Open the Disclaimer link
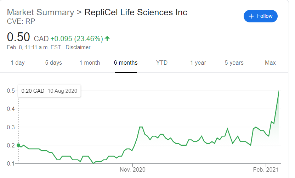The height and width of the screenshot is (178, 295). point(78,47)
